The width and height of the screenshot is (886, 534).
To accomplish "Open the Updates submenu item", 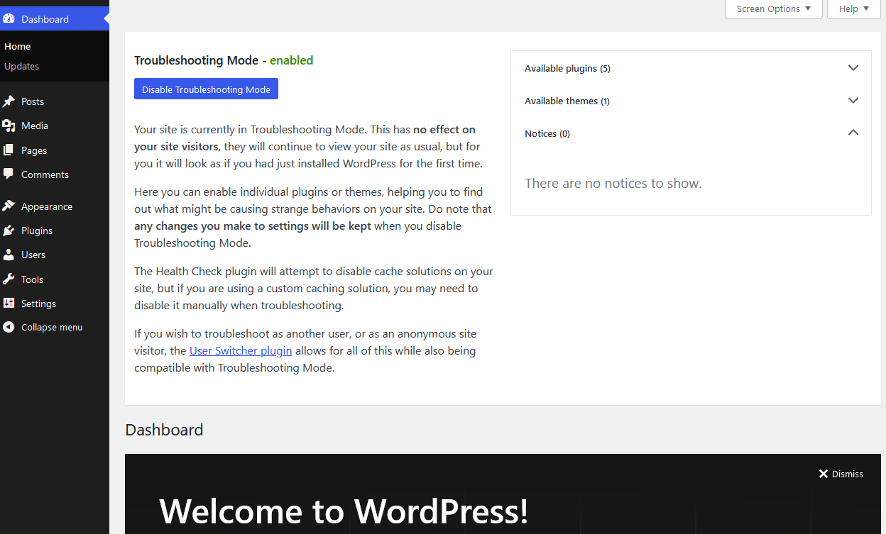I will pyautogui.click(x=21, y=66).
